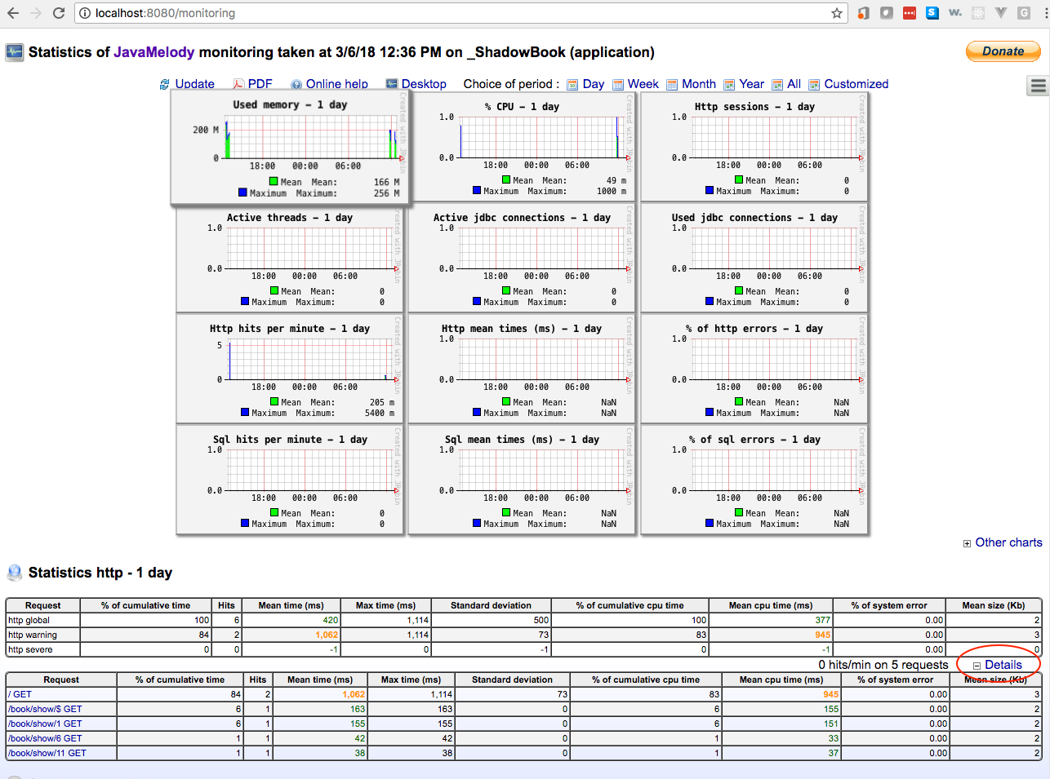Click the 'Statistics http - 1 day' heading

(100, 573)
